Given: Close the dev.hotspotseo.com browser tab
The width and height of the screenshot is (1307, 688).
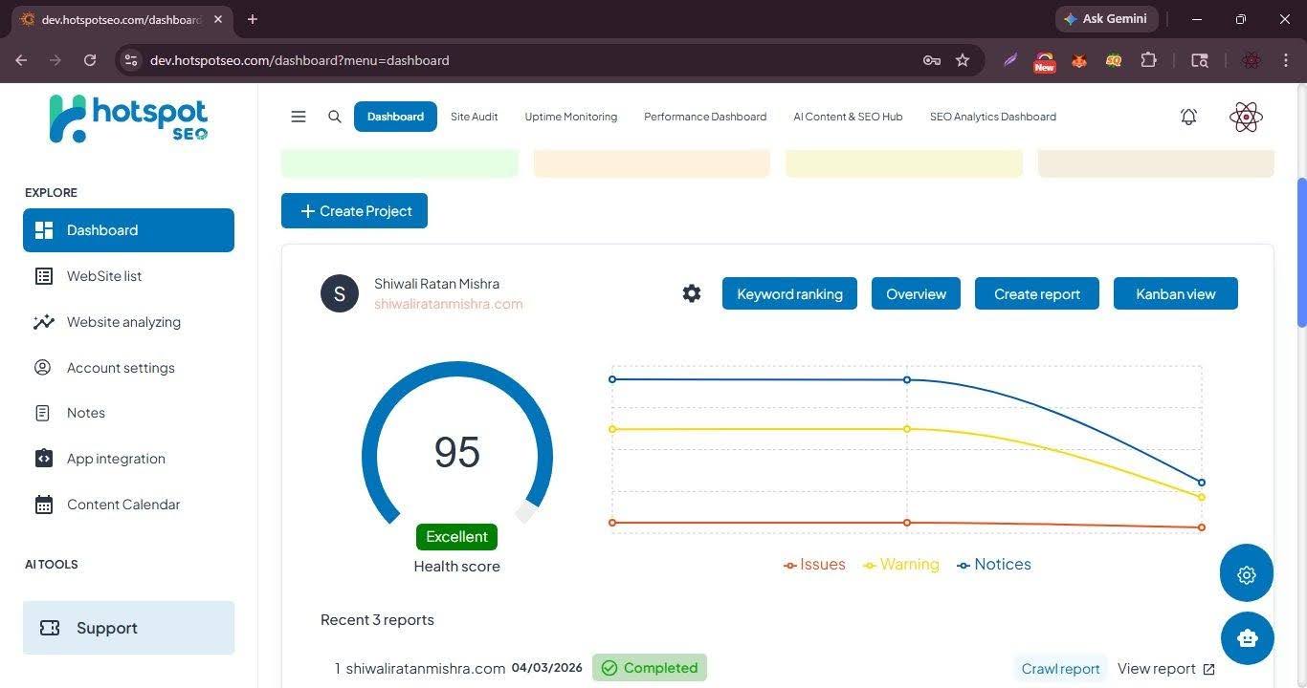Looking at the screenshot, I should click(x=218, y=19).
